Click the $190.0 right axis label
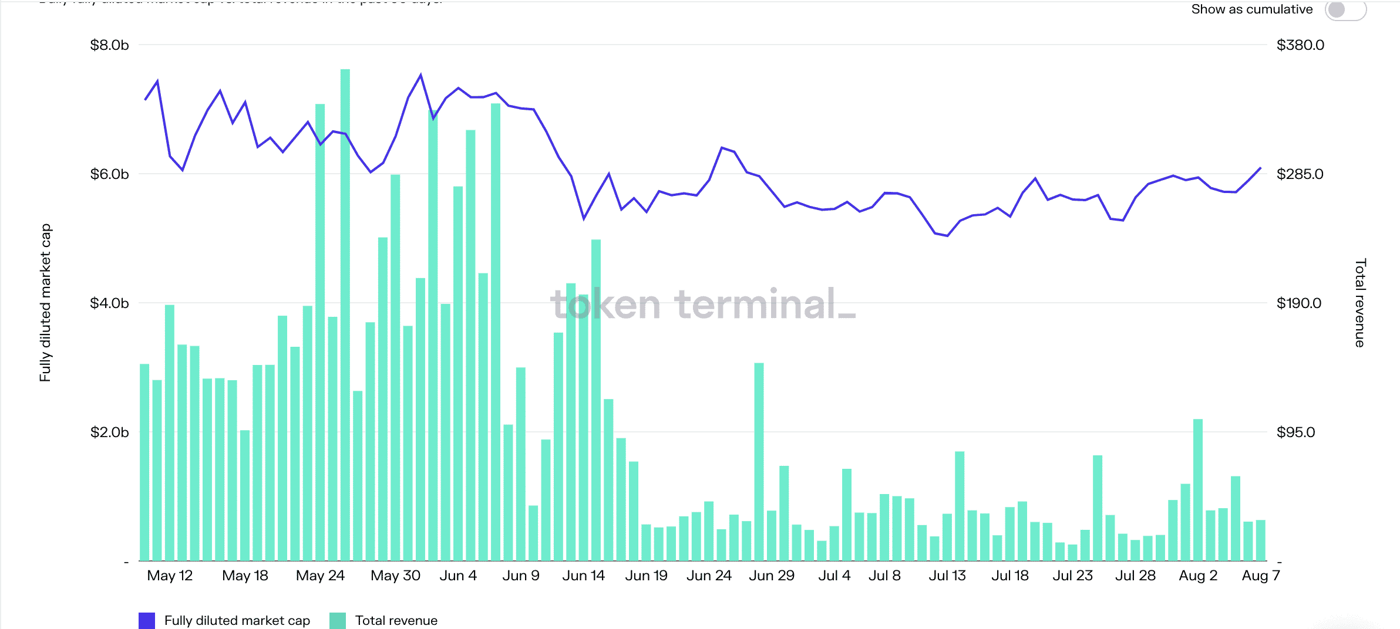The image size is (1400, 629). (1298, 303)
